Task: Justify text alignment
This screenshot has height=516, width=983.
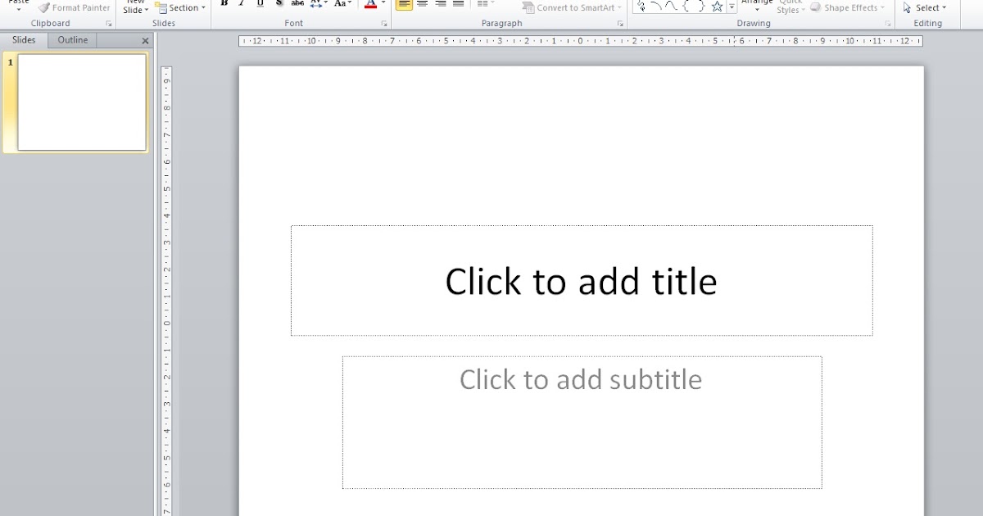Action: coord(459,3)
